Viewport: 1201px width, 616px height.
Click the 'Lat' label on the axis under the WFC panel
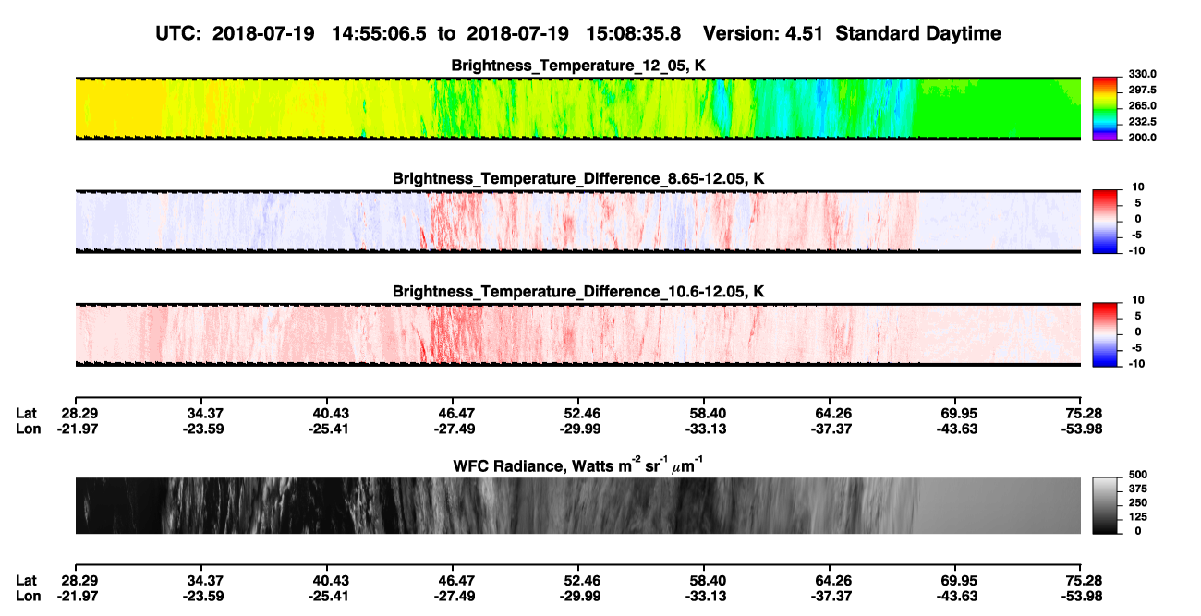[x=26, y=581]
